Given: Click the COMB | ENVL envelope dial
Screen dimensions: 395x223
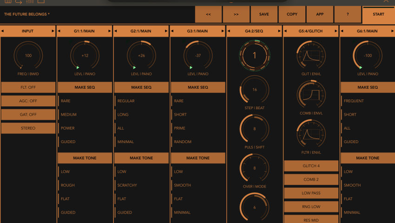Looking at the screenshot, I should tap(311, 95).
